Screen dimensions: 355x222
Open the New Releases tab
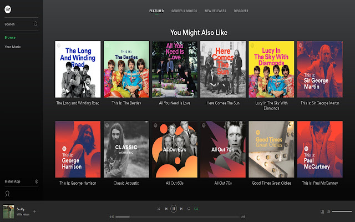(x=215, y=11)
